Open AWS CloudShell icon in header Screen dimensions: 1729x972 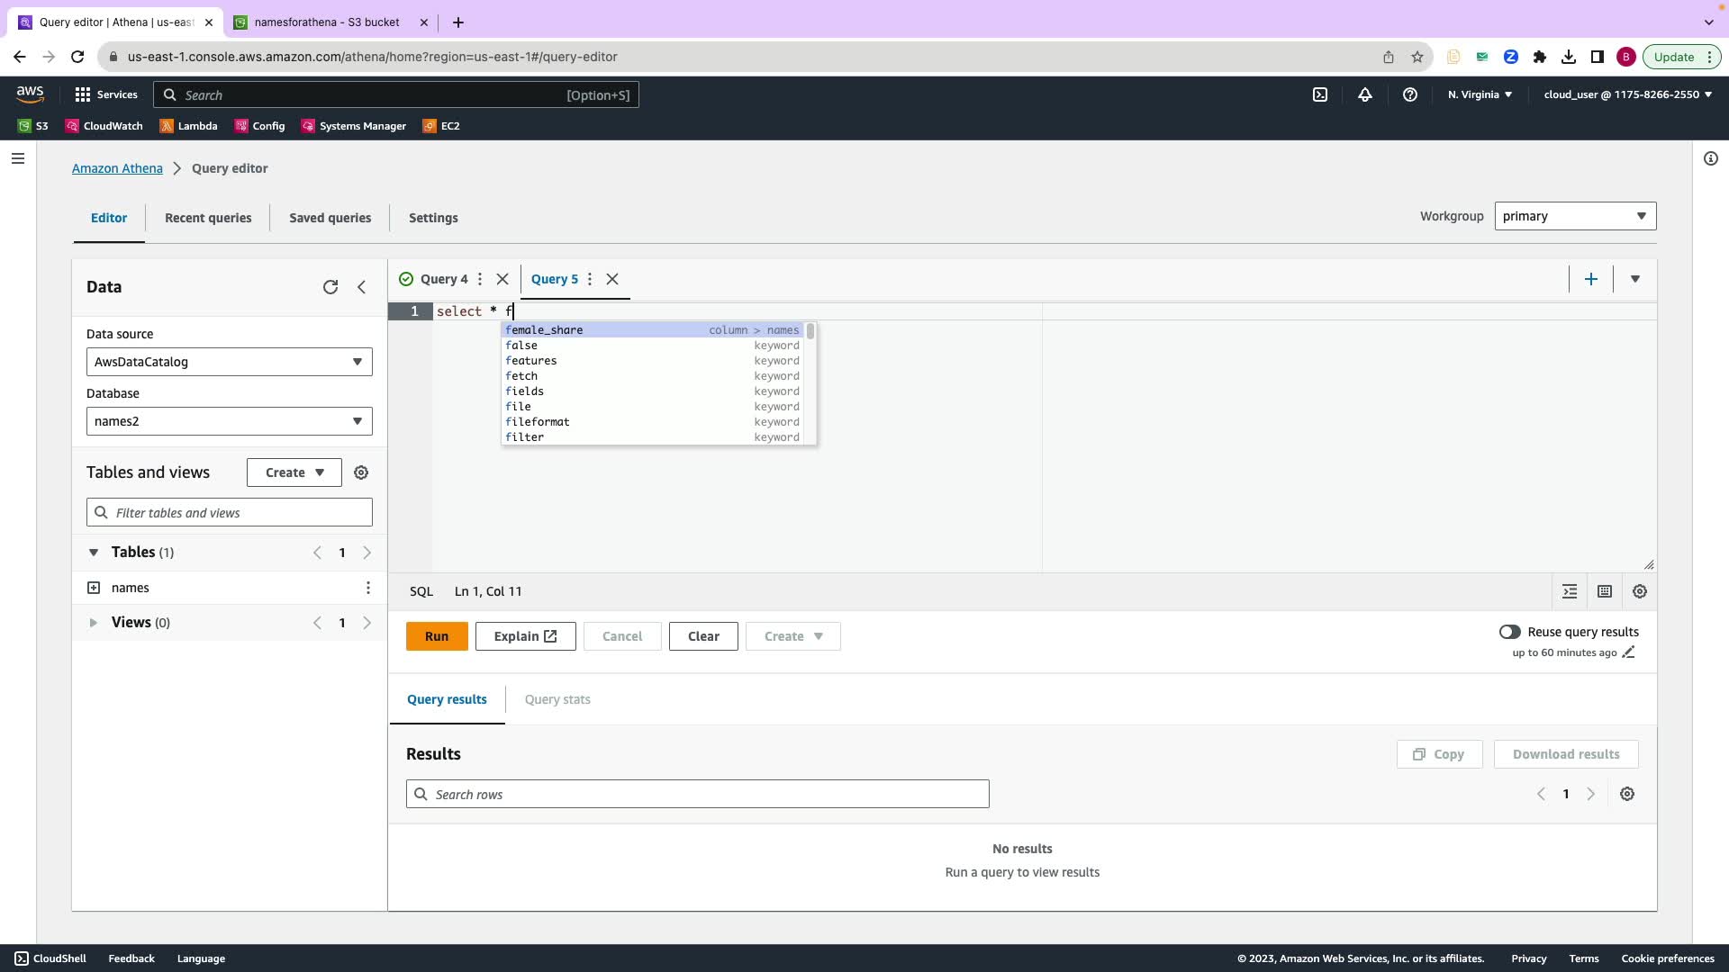point(1320,94)
